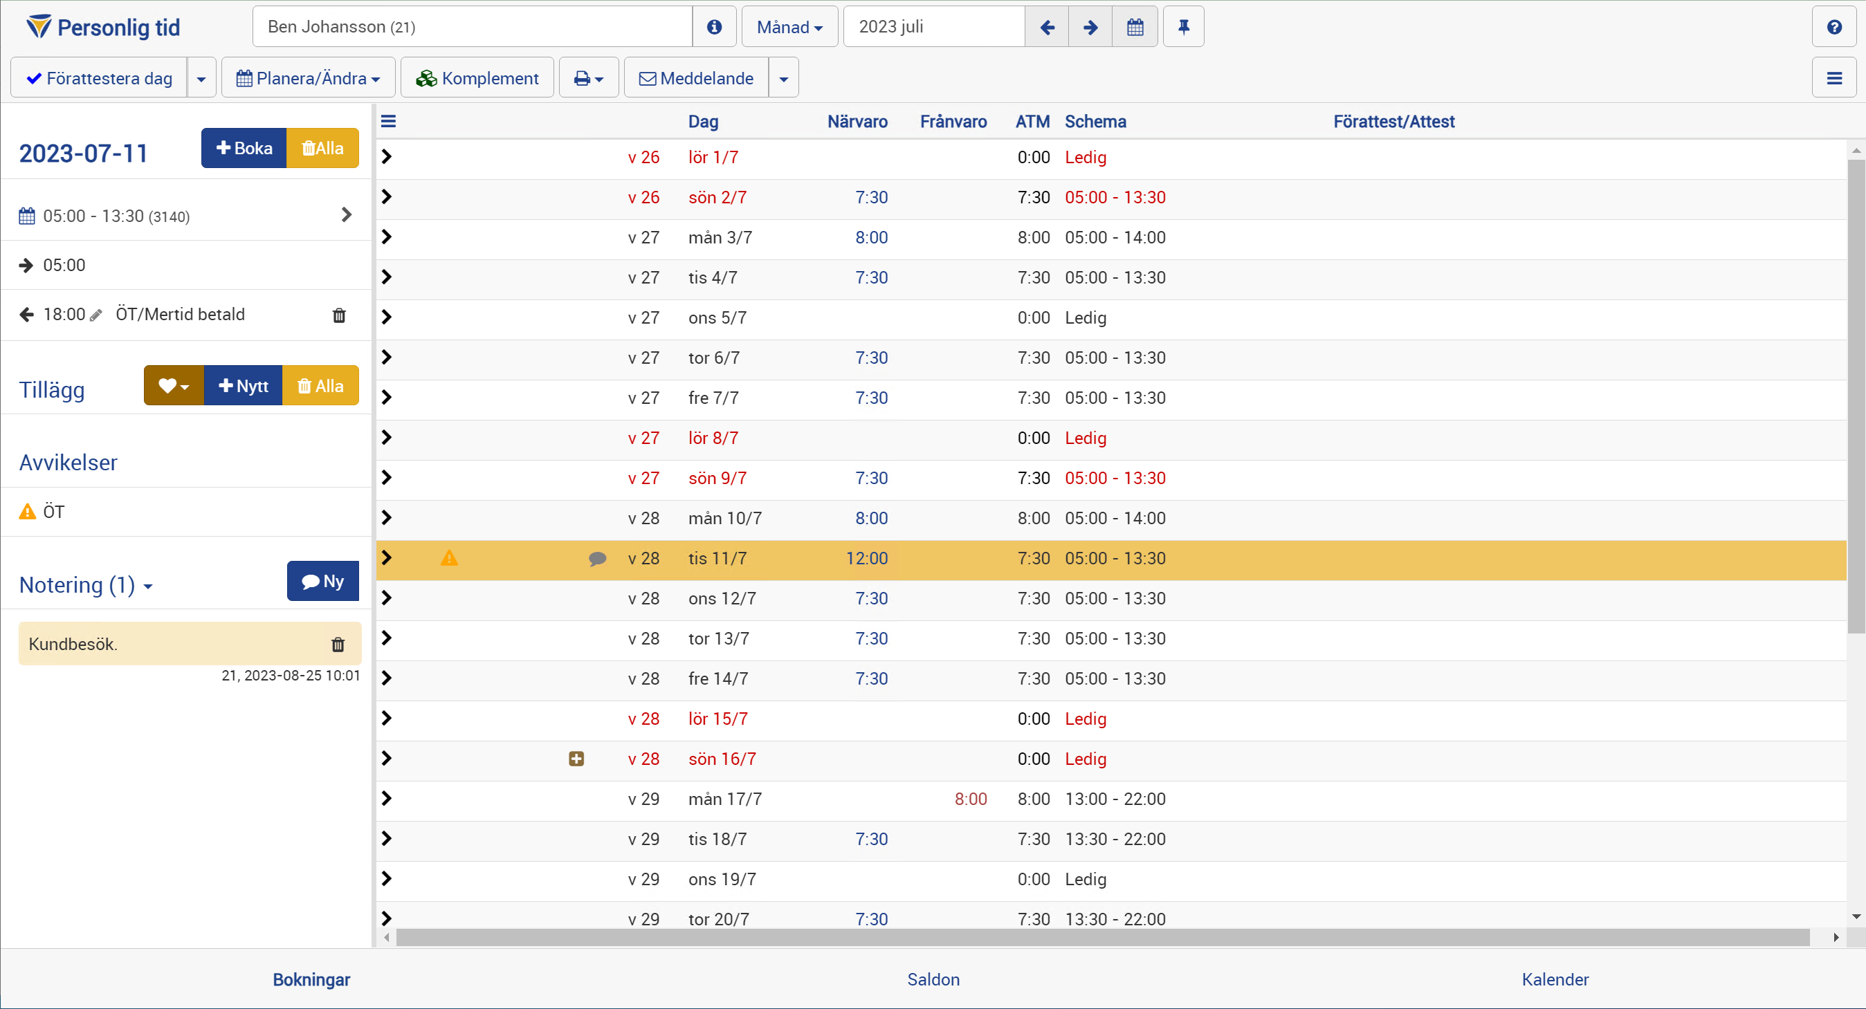1866x1009 pixels.
Task: Click the Personlig tid logo
Action: point(103,27)
